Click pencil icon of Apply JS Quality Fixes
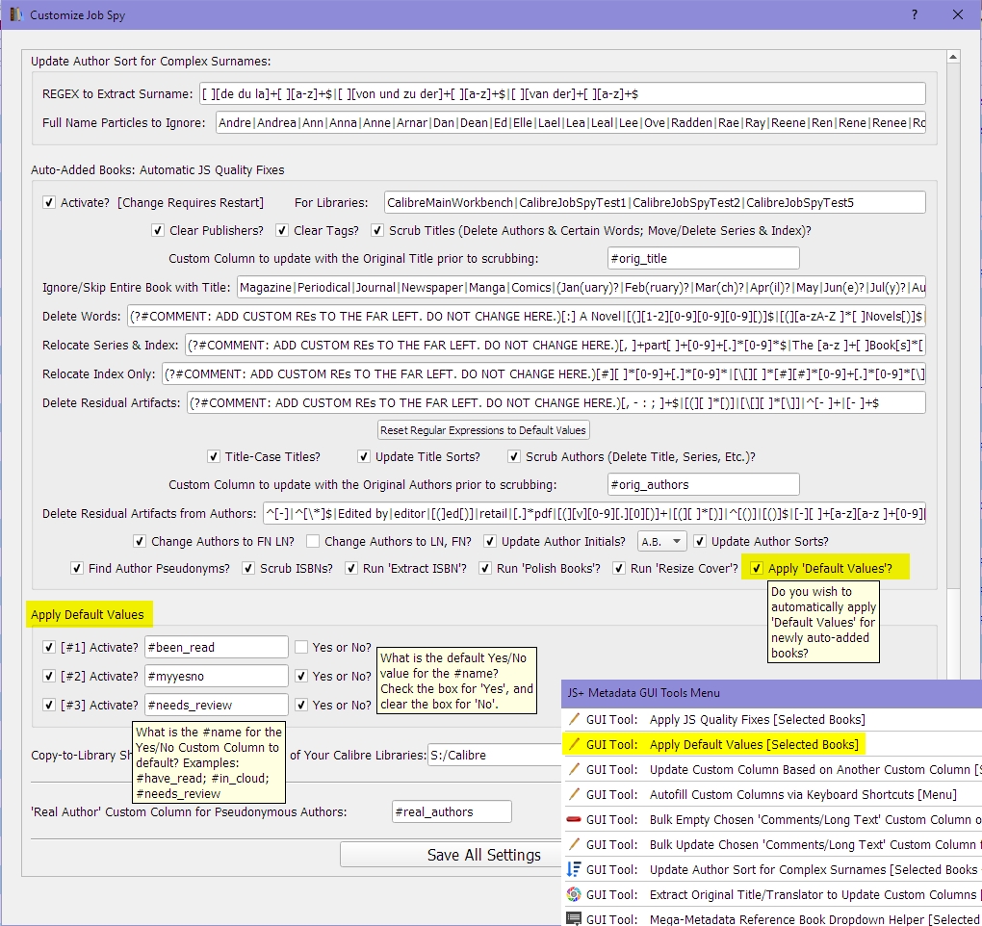This screenshot has height=926, width=982. (574, 719)
